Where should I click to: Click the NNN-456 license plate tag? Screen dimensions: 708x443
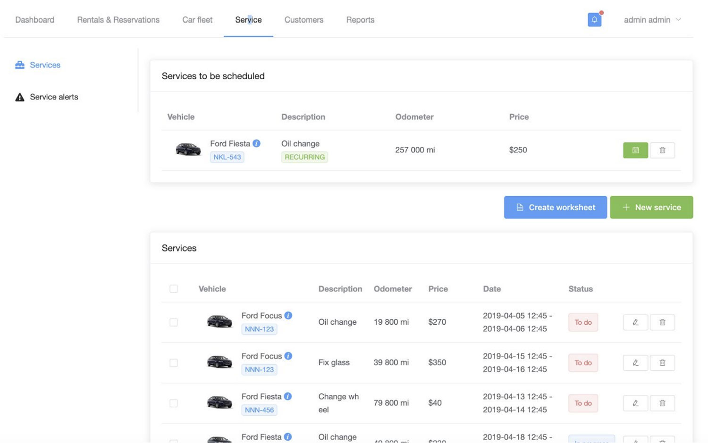(259, 410)
